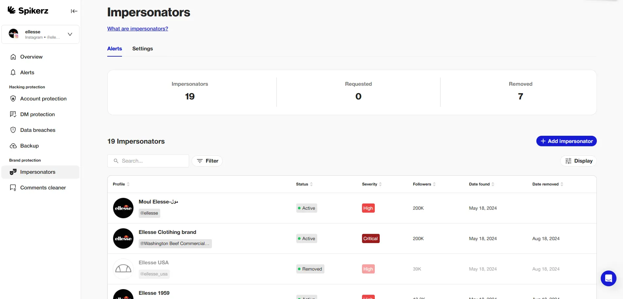Switch to the Alerts tab
The image size is (623, 299).
(x=114, y=49)
